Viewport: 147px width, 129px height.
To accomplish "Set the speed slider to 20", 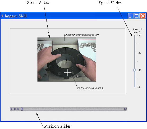I will tap(135, 53).
